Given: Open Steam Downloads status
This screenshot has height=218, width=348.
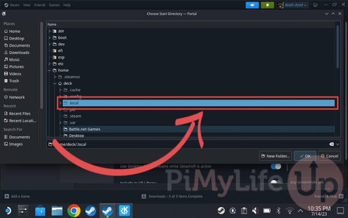Looking at the screenshot, I should (172, 196).
